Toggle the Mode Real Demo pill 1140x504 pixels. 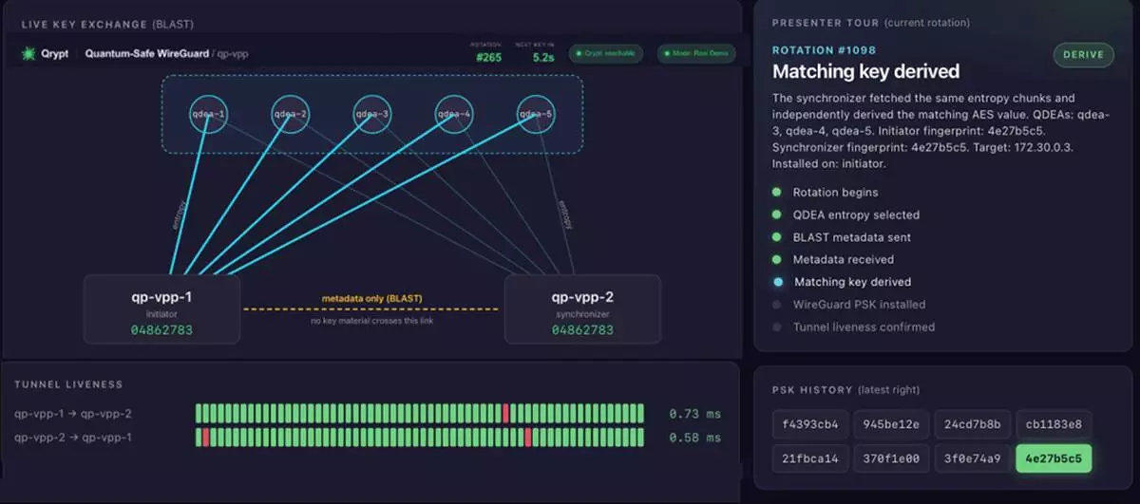click(696, 54)
